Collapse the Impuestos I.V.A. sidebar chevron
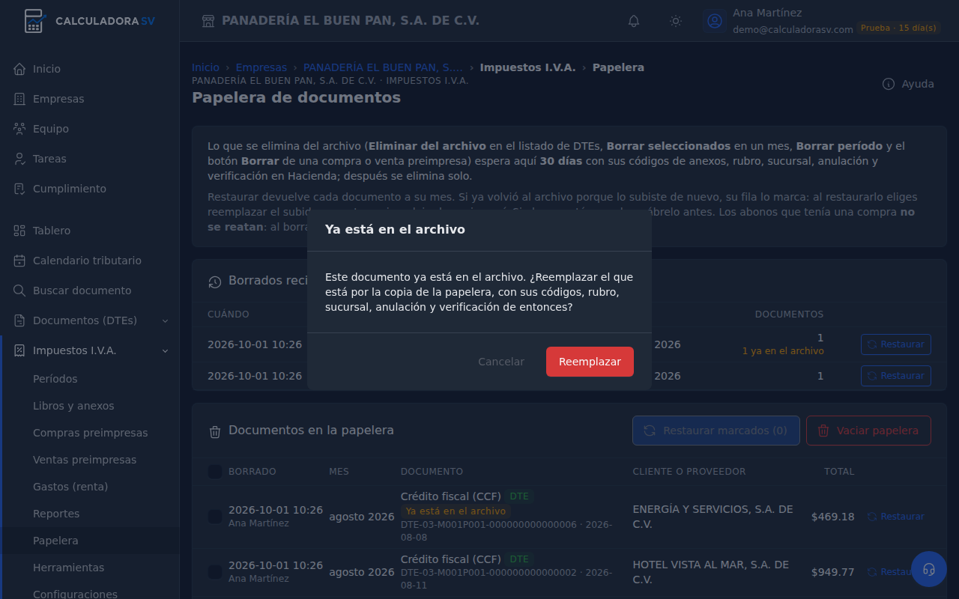 [x=166, y=350]
